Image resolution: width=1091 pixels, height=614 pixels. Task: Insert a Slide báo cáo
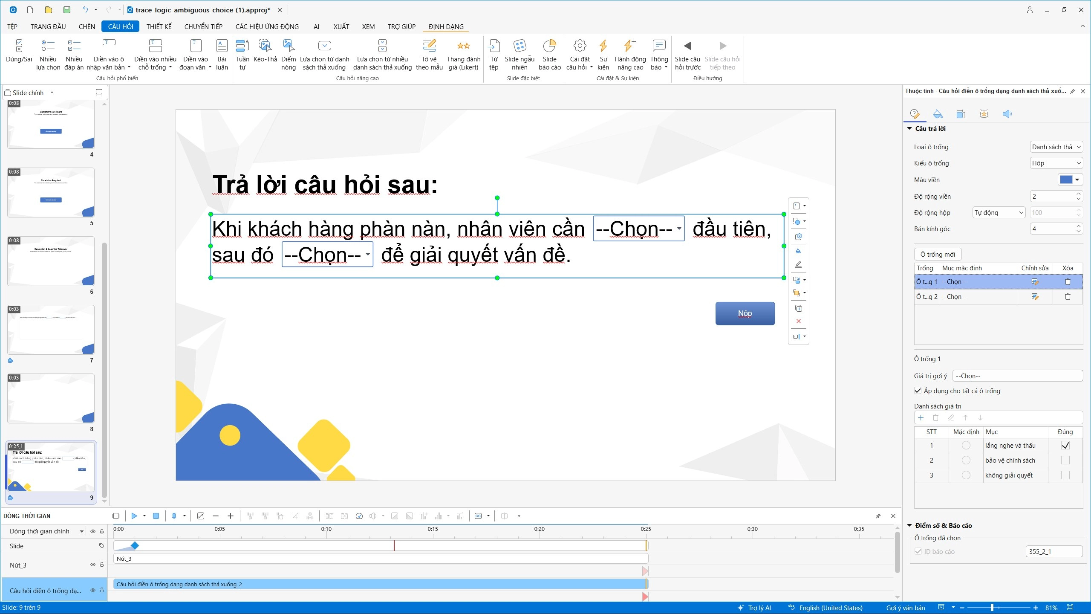click(549, 55)
